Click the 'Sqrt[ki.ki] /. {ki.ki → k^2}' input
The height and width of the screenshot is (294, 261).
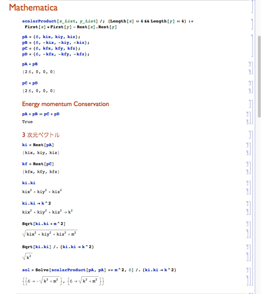(58, 247)
